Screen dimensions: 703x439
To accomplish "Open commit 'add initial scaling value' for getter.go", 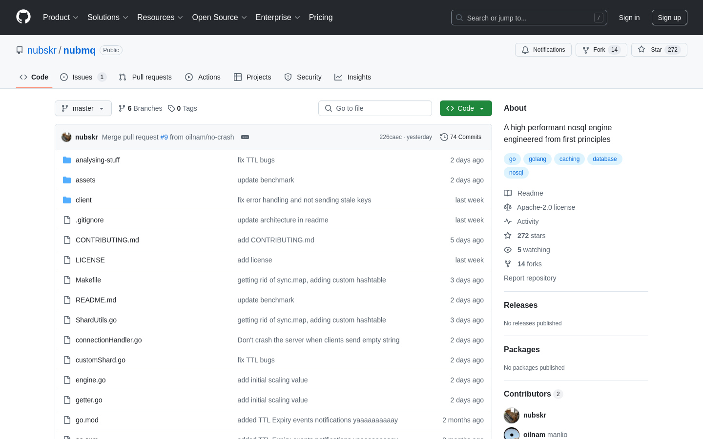I will click(272, 400).
